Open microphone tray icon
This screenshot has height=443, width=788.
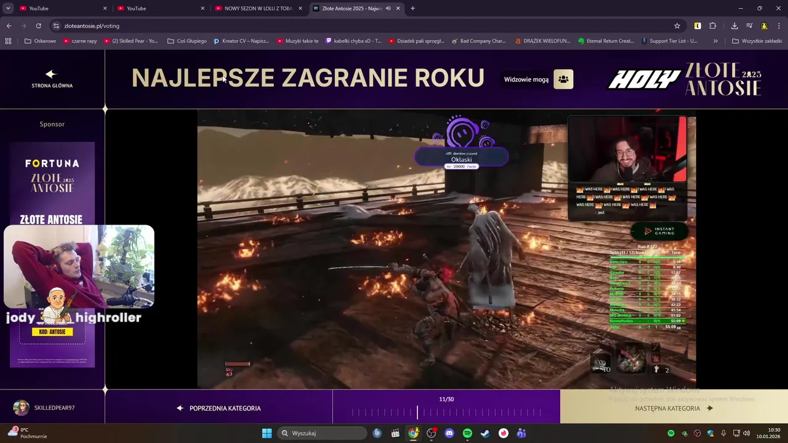click(x=723, y=433)
